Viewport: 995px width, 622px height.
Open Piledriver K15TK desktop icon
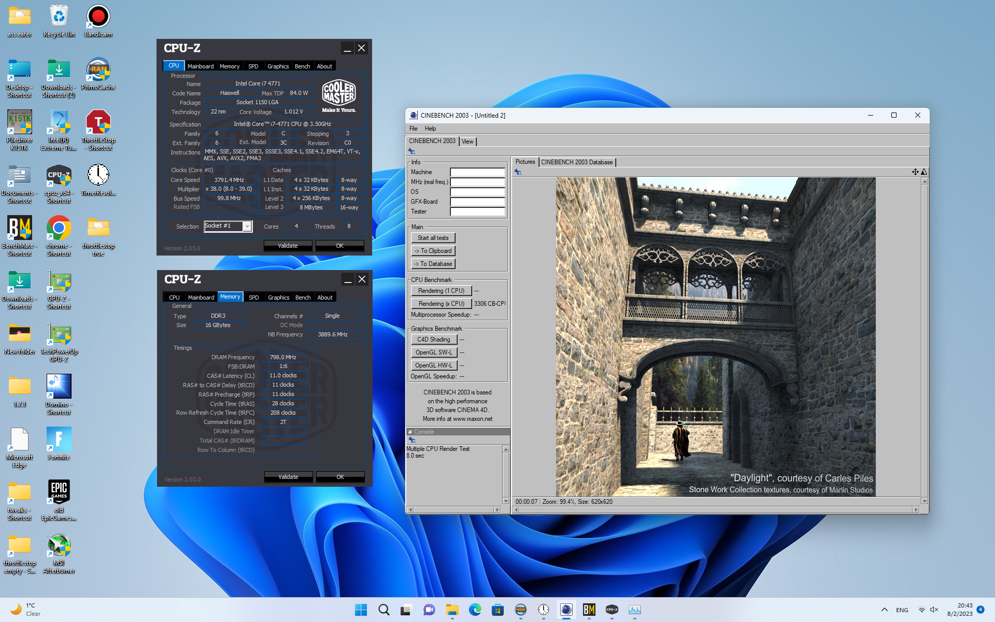tap(20, 131)
